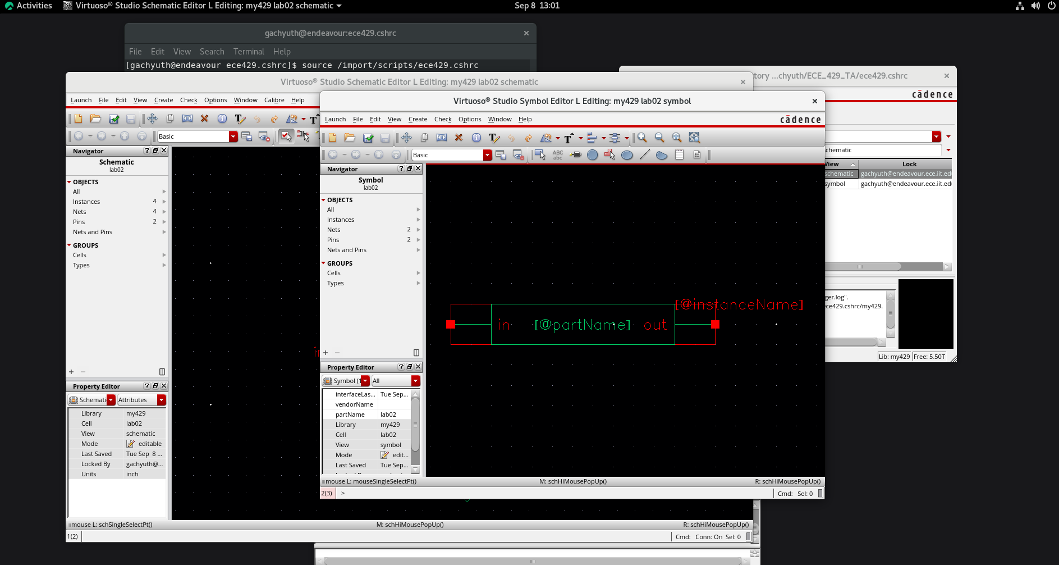The height and width of the screenshot is (565, 1059).
Task: Select the Create Pin tool in Symbol Editor
Action: click(575, 155)
